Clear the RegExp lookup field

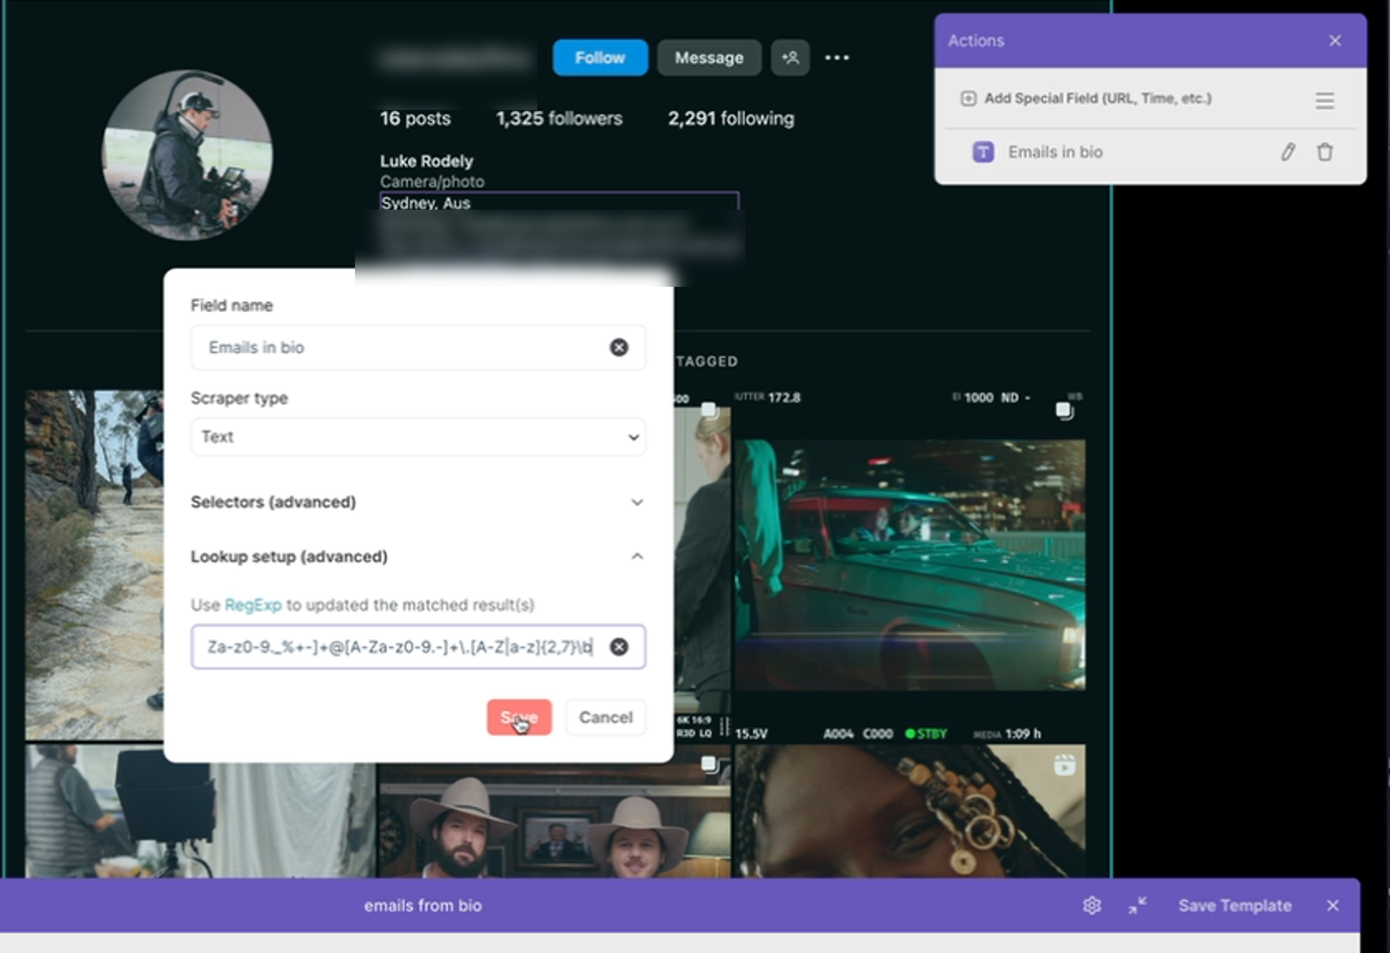(x=619, y=647)
